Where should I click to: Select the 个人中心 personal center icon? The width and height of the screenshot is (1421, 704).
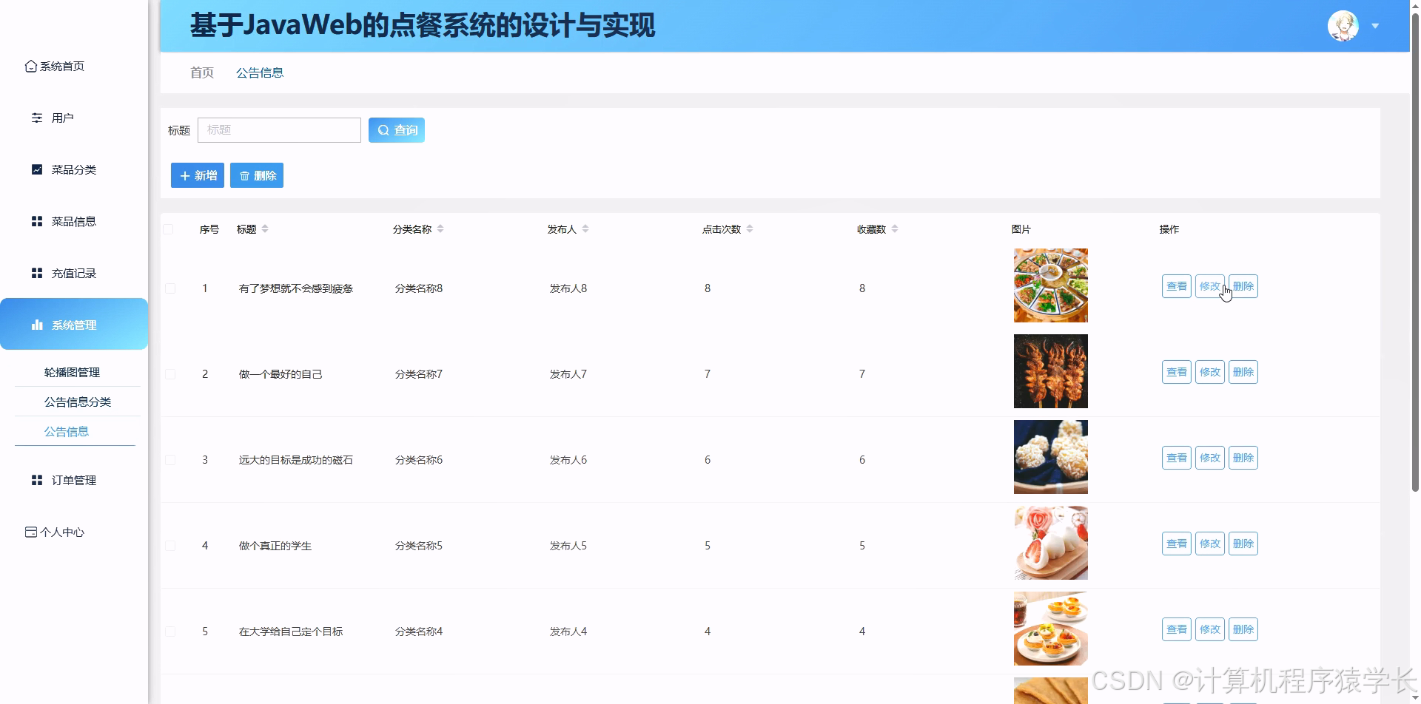point(31,531)
